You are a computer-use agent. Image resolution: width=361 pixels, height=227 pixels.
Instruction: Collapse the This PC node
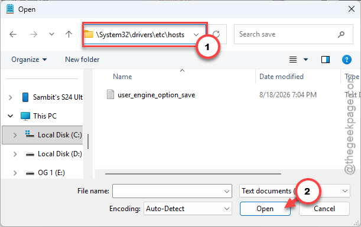click(11, 116)
